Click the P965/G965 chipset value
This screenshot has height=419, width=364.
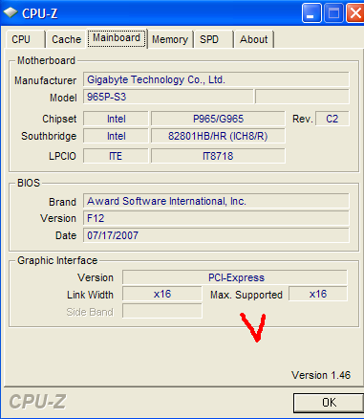pos(218,119)
